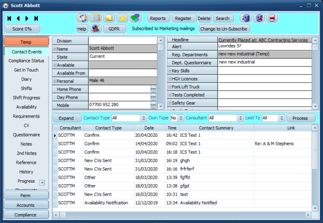The width and height of the screenshot is (323, 223).
Task: Open the calendar grid icon
Action: tap(96, 18)
